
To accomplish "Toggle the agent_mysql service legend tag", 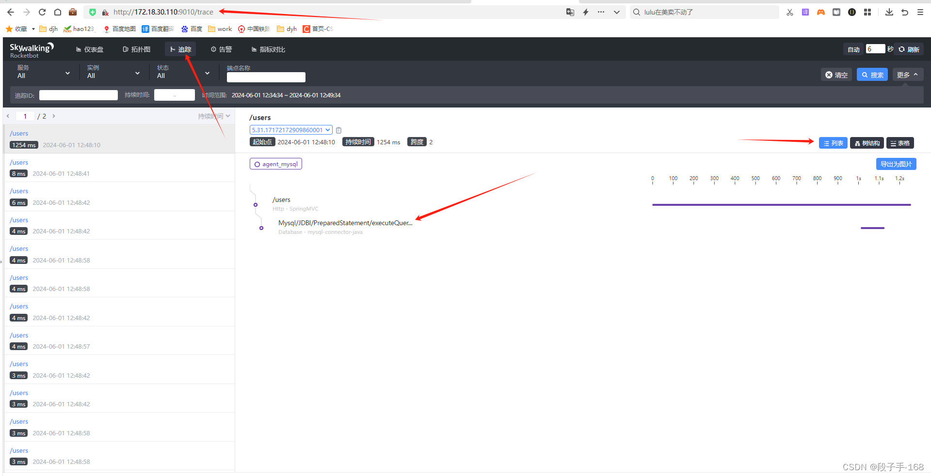I will 276,164.
